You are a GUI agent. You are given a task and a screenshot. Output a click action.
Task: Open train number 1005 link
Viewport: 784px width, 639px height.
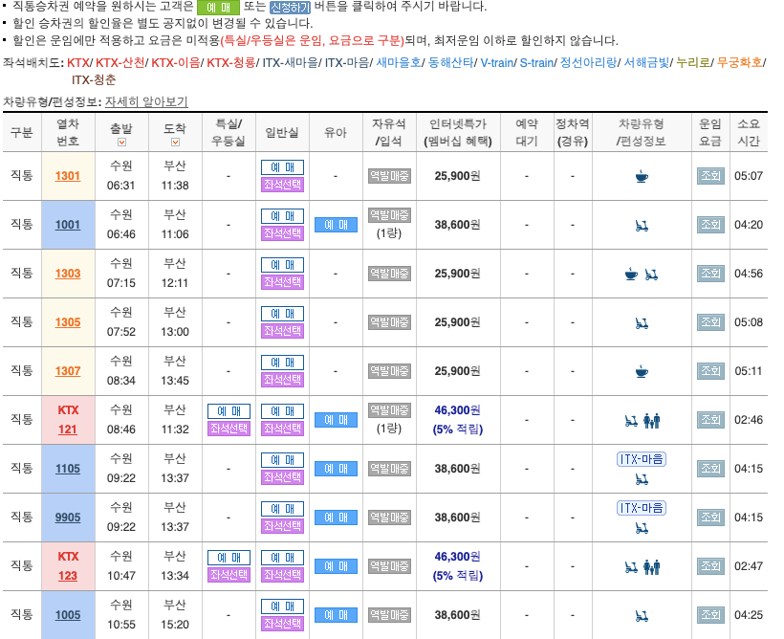[68, 615]
